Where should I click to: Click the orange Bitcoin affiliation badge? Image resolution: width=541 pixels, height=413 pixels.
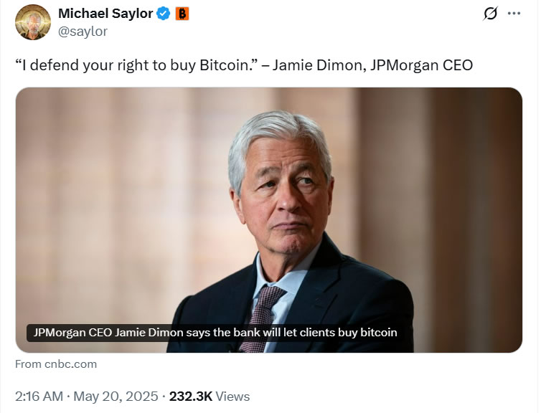(182, 14)
